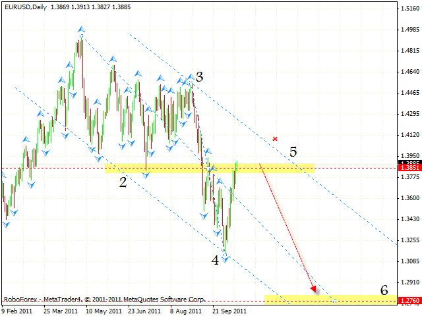
Task: Click the 21 Sep 2011 date label
Action: click(x=229, y=311)
